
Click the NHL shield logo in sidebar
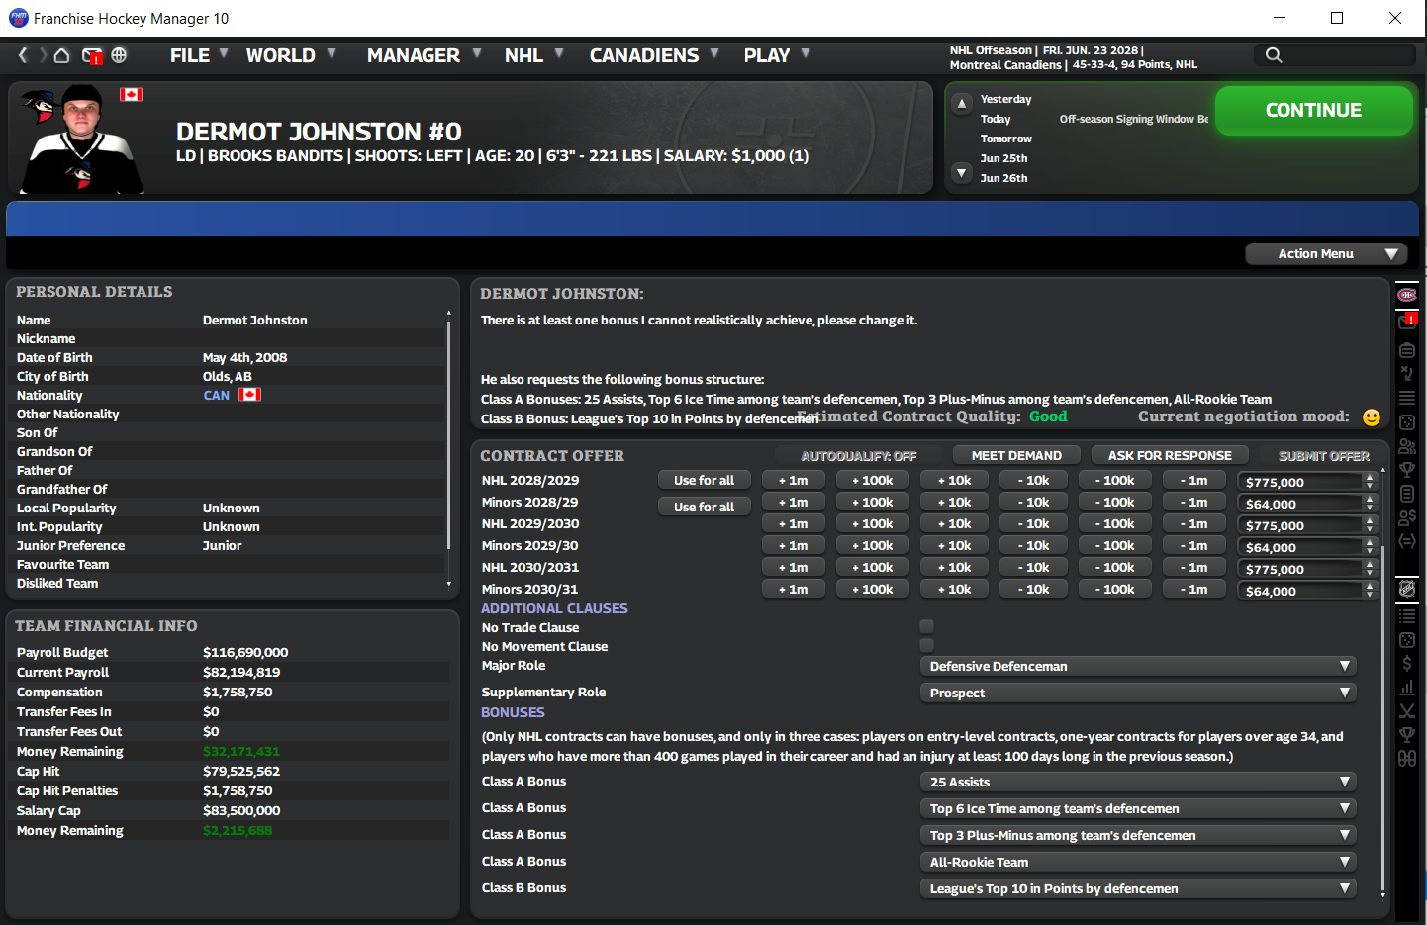click(1407, 589)
